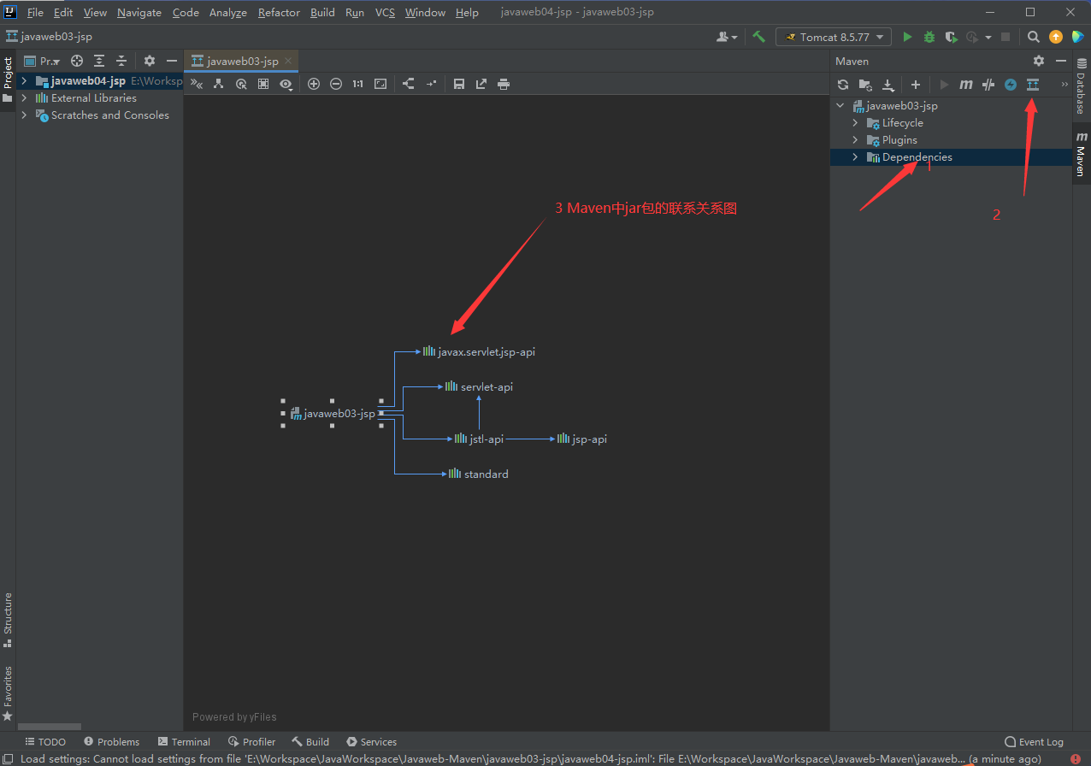This screenshot has height=766, width=1091.
Task: Click the green debug bug icon
Action: (x=929, y=37)
